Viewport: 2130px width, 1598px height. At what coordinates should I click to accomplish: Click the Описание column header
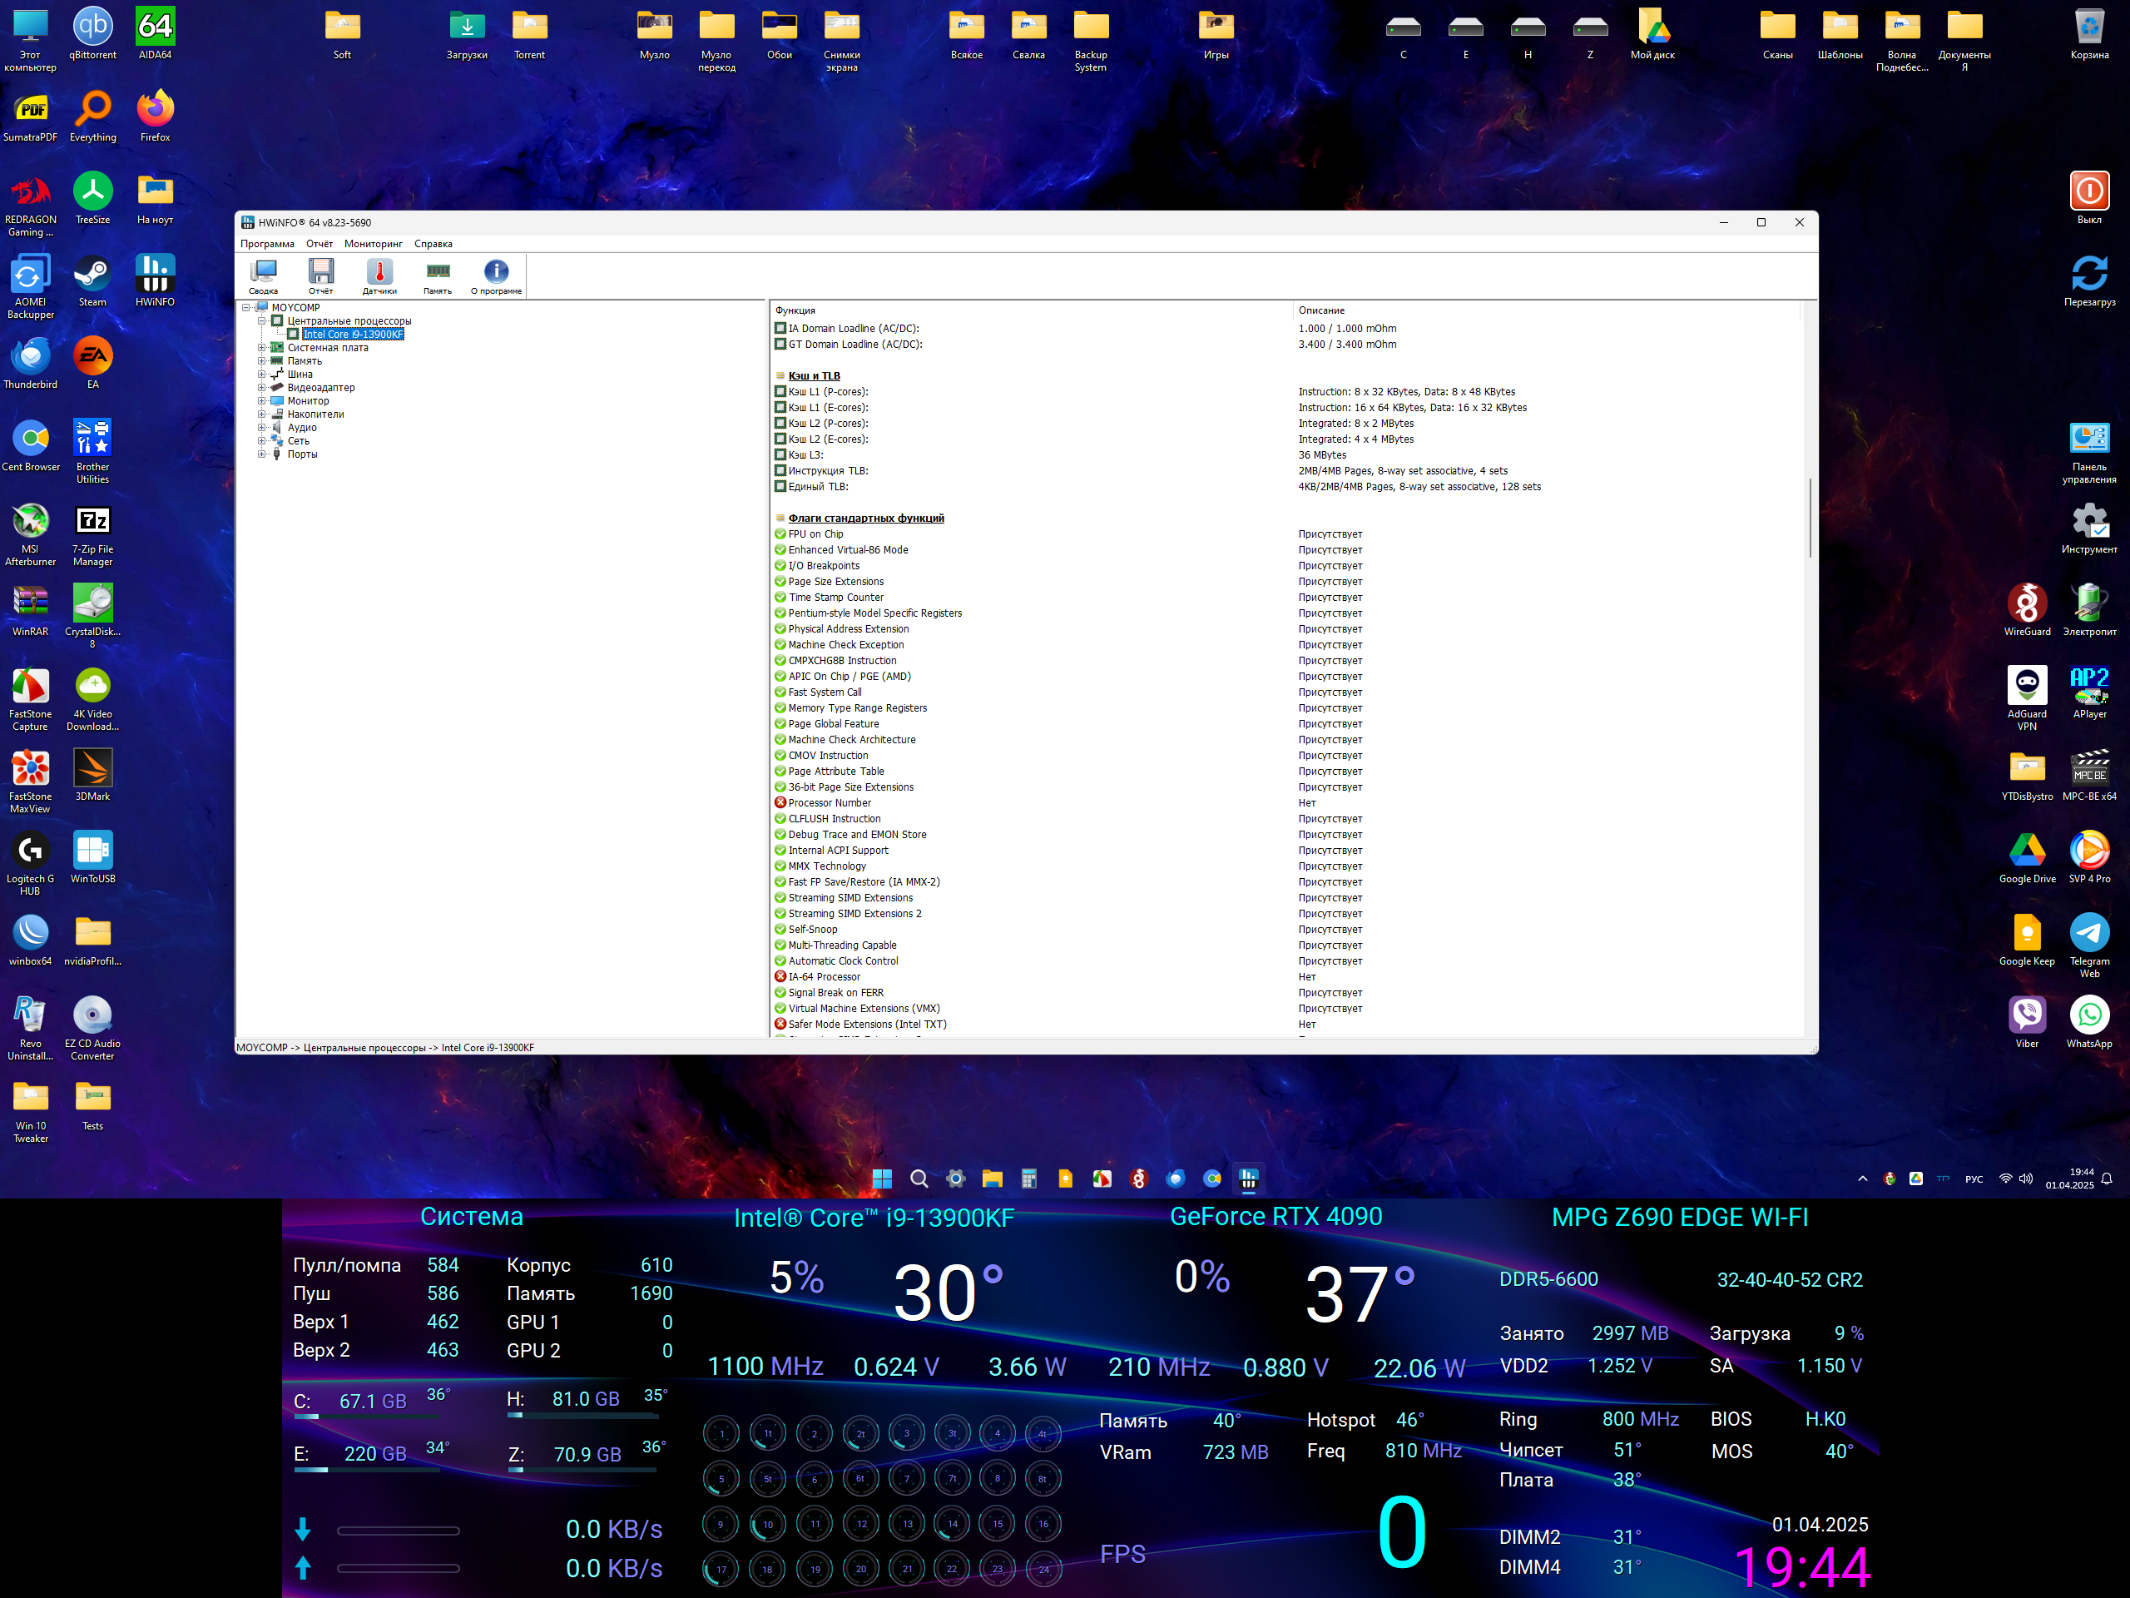coord(1321,310)
